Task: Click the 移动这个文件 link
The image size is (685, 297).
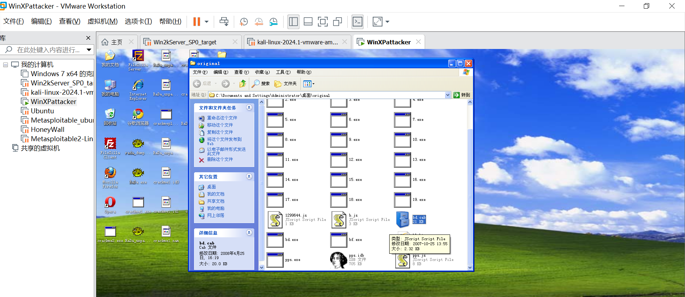Action: (x=220, y=125)
